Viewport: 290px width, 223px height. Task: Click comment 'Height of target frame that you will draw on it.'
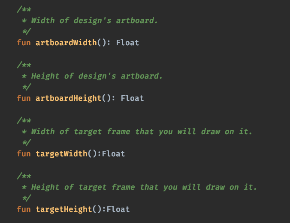click(144, 187)
